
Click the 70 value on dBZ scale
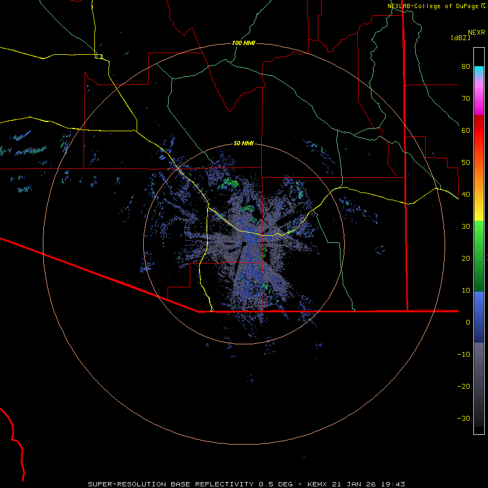(466, 98)
